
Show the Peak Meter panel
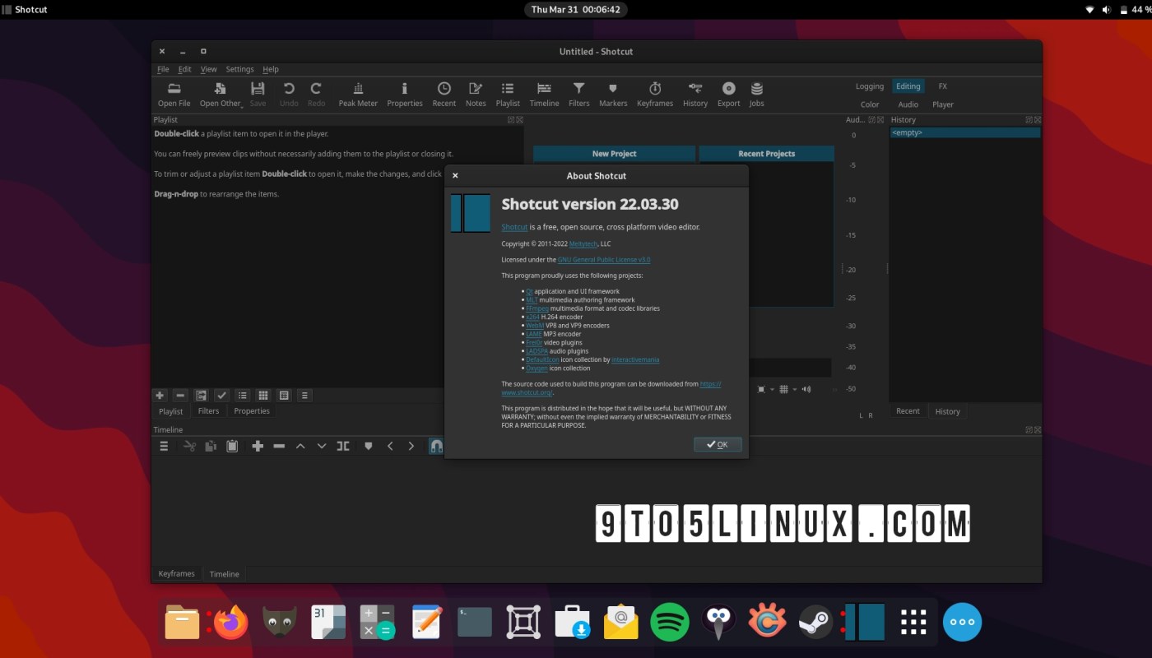pyautogui.click(x=358, y=95)
